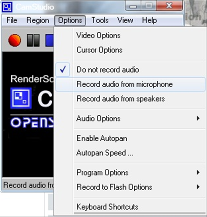Toggle Enable Autopan
The image size is (207, 217).
click(130, 138)
